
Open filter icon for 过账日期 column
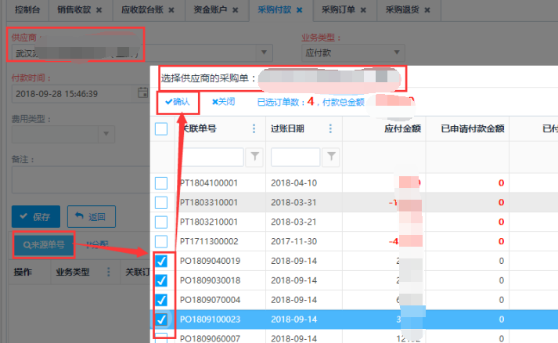[331, 157]
